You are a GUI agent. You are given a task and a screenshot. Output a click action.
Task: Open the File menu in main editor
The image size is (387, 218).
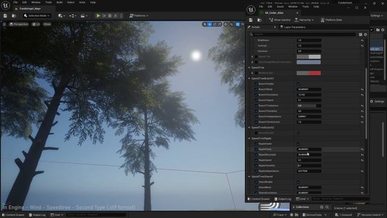pos(15,2)
